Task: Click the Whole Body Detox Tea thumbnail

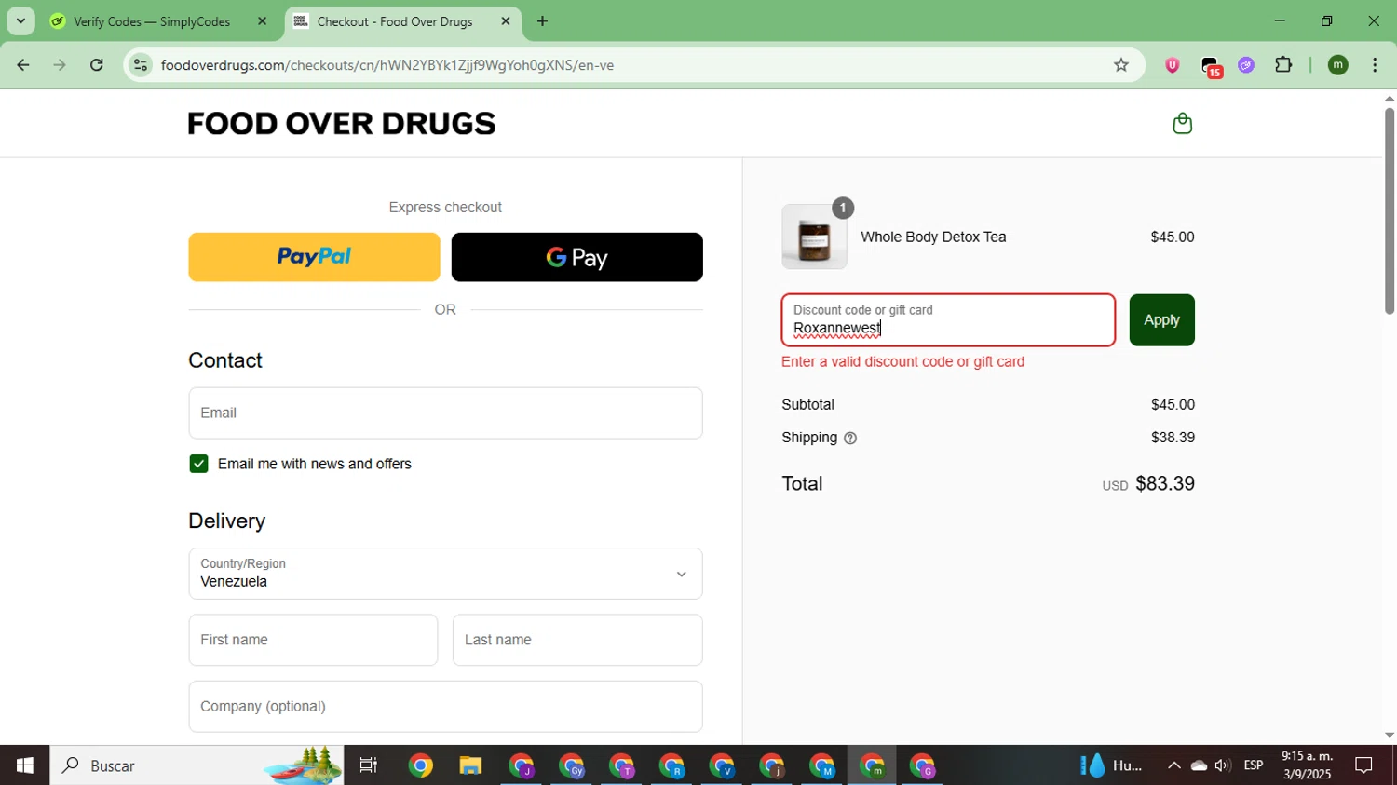Action: [814, 237]
